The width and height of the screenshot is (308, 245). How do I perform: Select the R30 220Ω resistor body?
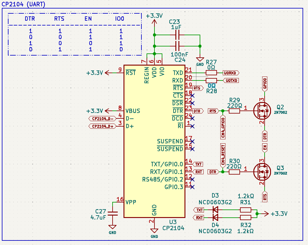pyautogui.click(x=234, y=172)
